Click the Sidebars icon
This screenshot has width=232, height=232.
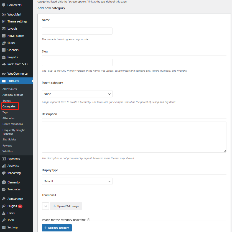click(x=4, y=50)
